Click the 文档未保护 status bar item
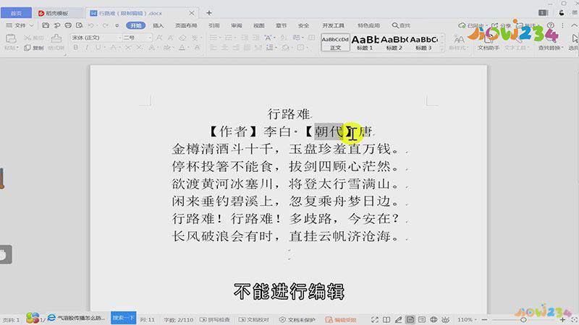This screenshot has width=579, height=325. click(297, 319)
